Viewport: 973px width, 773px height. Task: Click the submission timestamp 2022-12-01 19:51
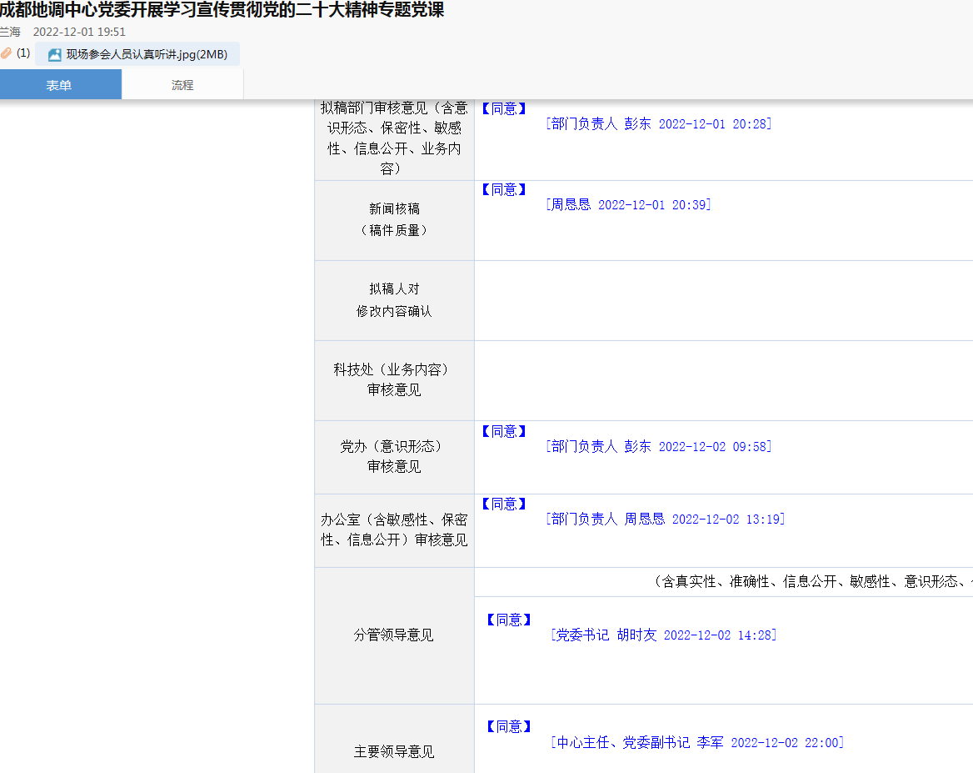(x=79, y=32)
